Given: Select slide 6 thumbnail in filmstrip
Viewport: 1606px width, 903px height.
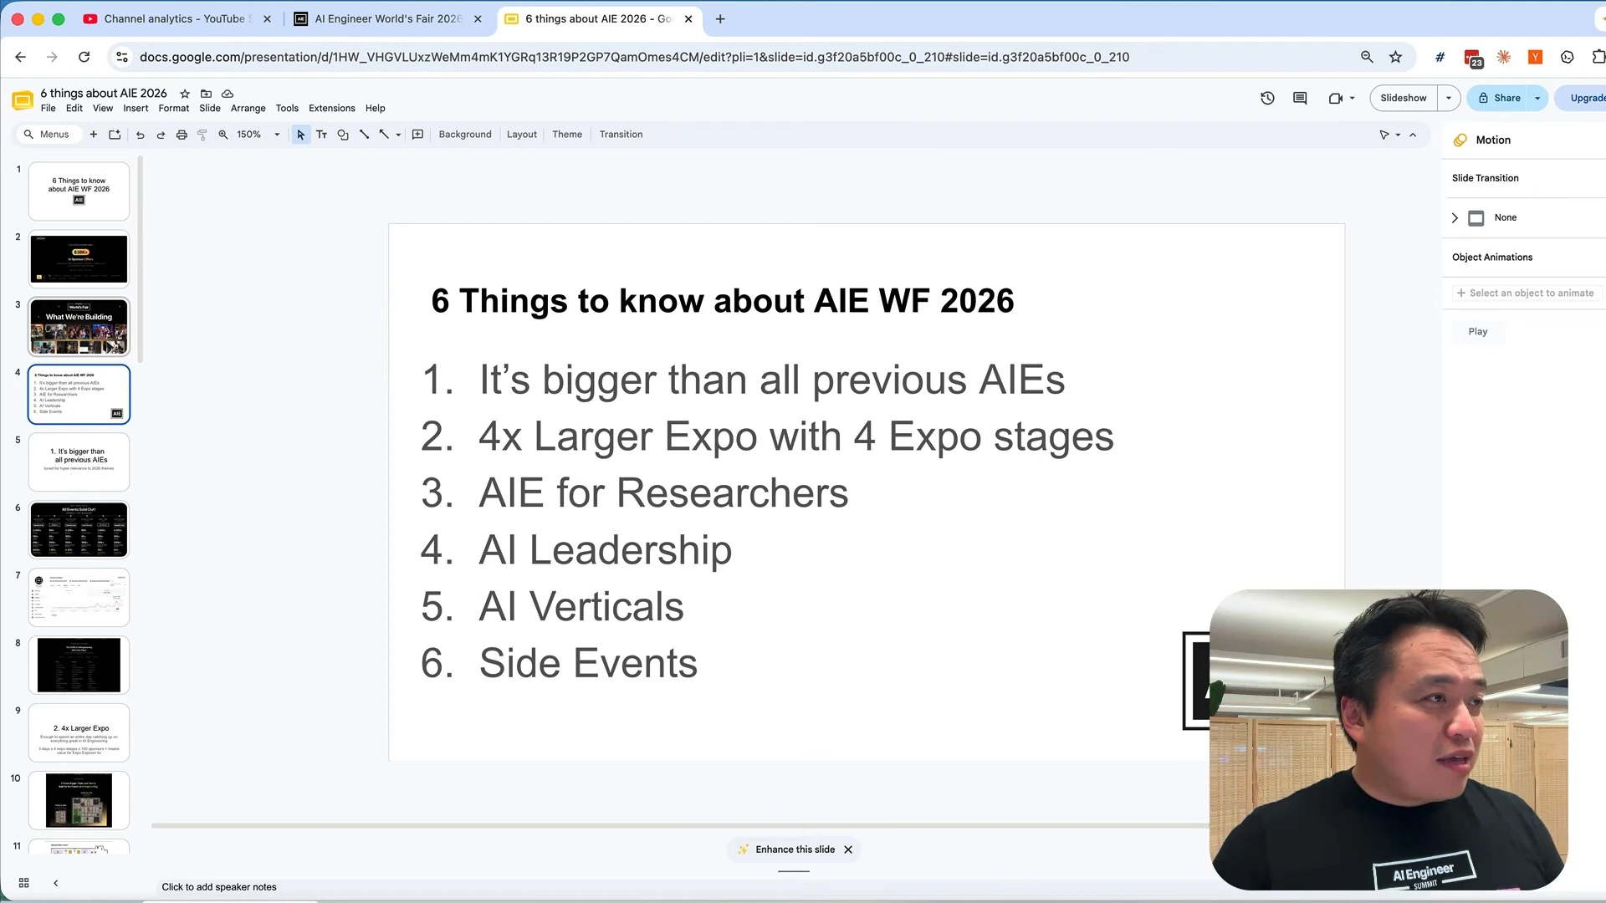Looking at the screenshot, I should click(79, 529).
